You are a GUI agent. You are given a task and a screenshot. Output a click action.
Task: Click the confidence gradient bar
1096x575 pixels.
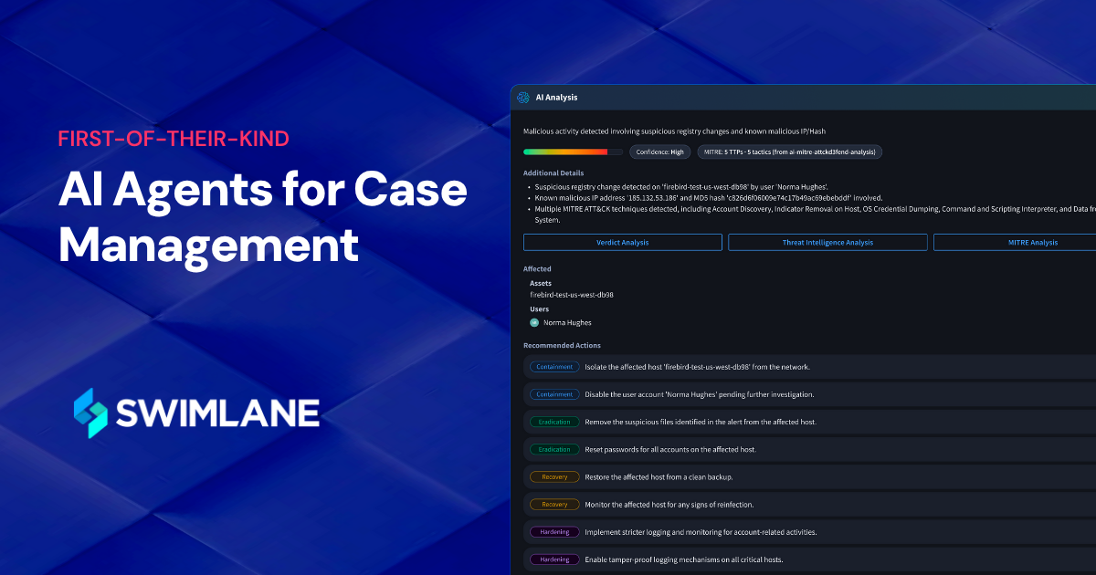tap(573, 152)
